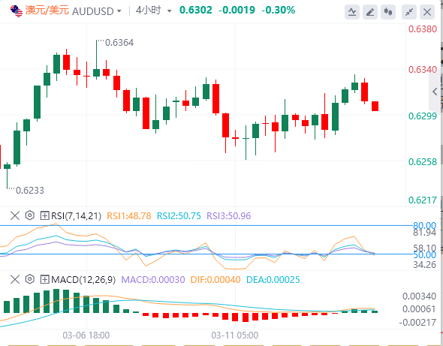The height and width of the screenshot is (346, 443).
Task: Click the RSI2:50.75 value
Action: click(179, 216)
